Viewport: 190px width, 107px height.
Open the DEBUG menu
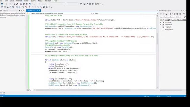tap(33, 1)
